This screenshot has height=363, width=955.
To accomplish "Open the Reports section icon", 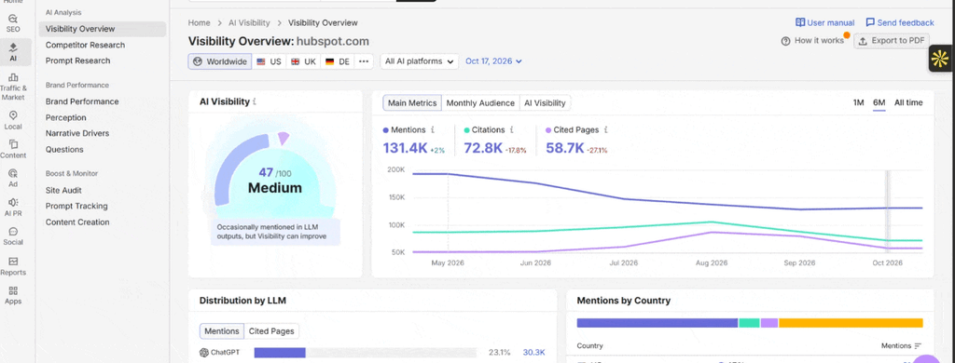I will pos(13,265).
